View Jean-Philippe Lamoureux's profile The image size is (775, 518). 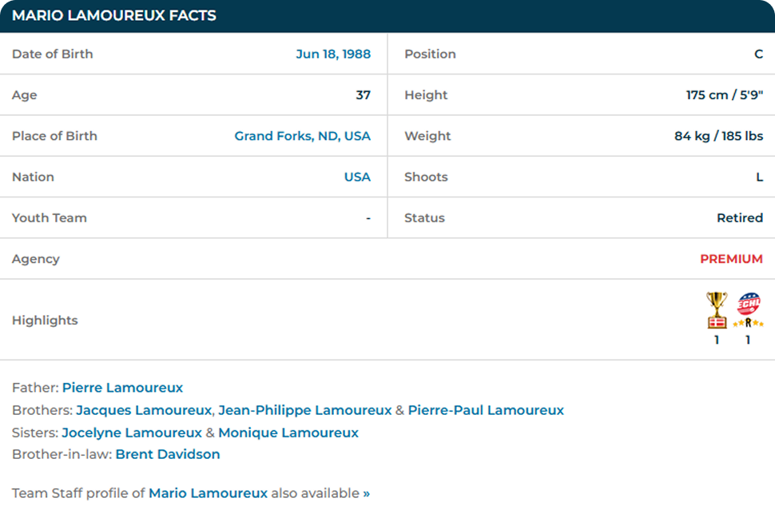(304, 410)
